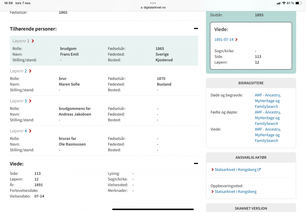This screenshot has height=212, width=306.
Task: Click the red arrow next to Løpenr 2
Action: coord(30,71)
